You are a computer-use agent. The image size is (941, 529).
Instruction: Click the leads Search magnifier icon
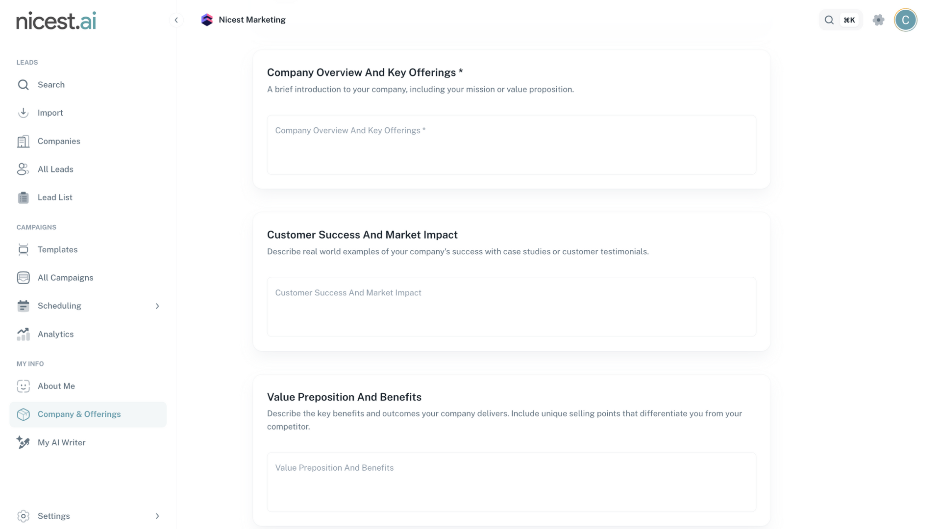click(x=23, y=85)
